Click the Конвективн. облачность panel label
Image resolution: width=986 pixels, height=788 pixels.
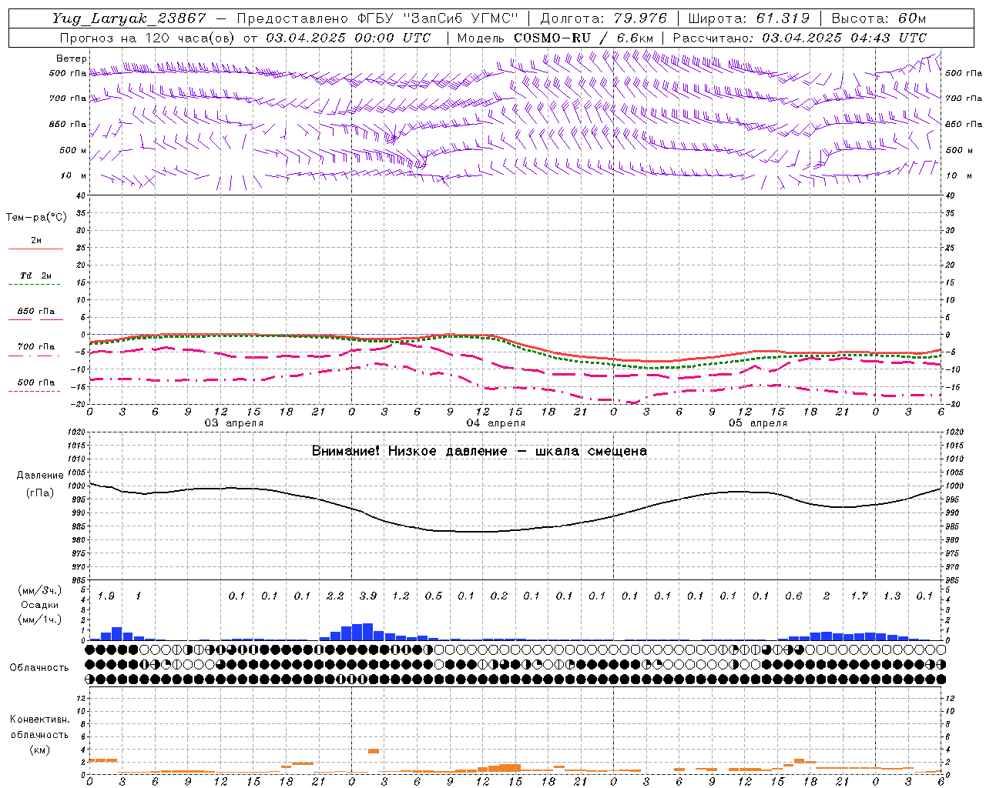pyautogui.click(x=39, y=727)
